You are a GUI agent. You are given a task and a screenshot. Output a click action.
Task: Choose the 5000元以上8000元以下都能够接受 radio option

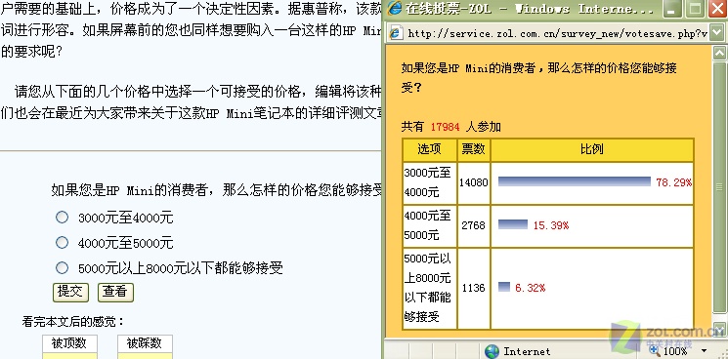pos(62,267)
